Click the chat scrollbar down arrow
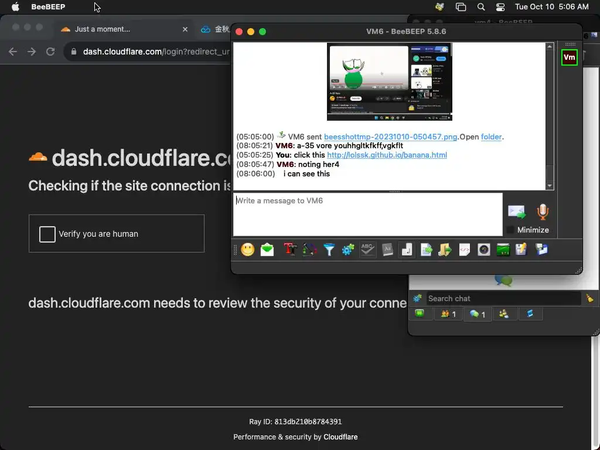This screenshot has height=450, width=600. click(550, 186)
